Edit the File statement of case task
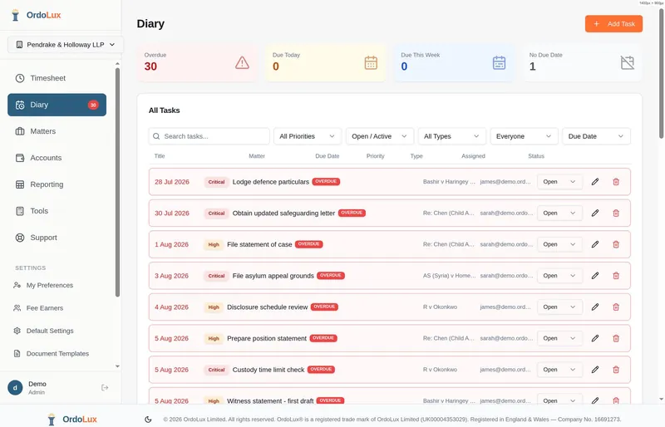Screen dimensions: 665x427 coord(595,244)
